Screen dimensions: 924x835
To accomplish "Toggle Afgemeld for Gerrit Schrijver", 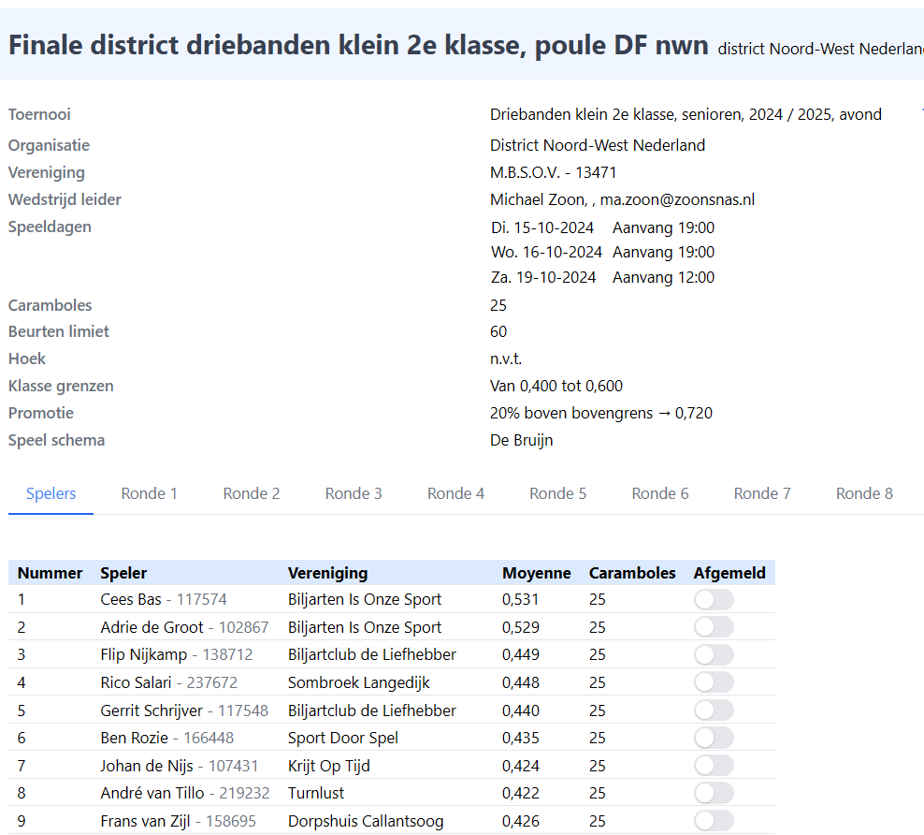I will tap(714, 710).
